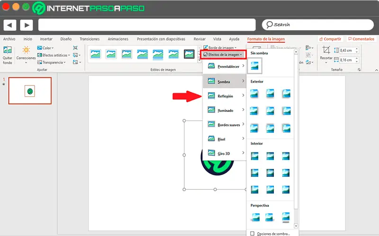This screenshot has height=236, width=379.
Task: Open the Sombra submenu
Action: point(224,81)
